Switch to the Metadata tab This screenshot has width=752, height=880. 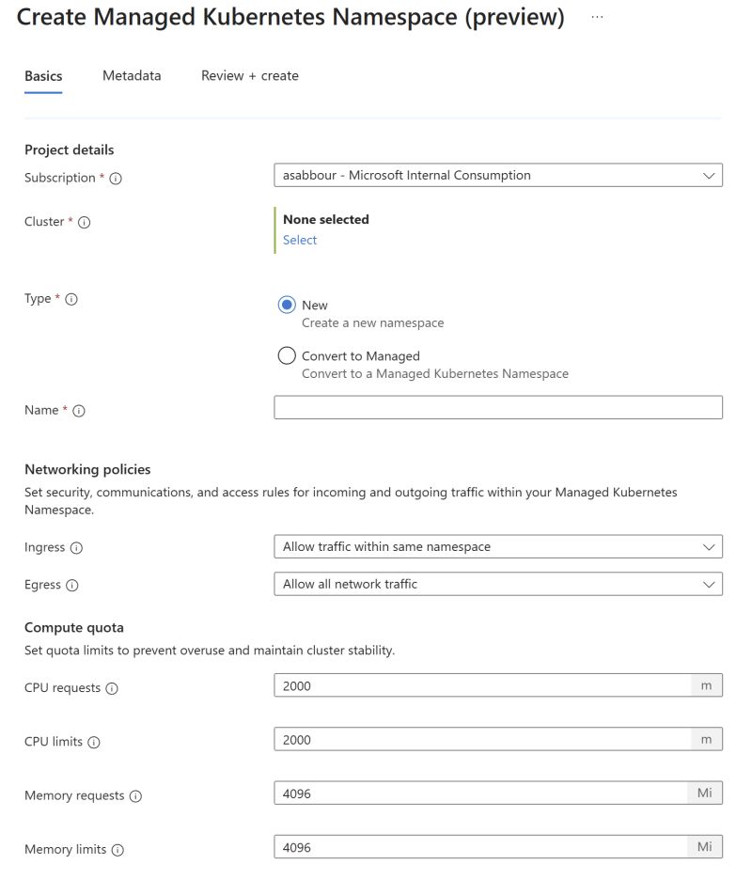click(132, 76)
